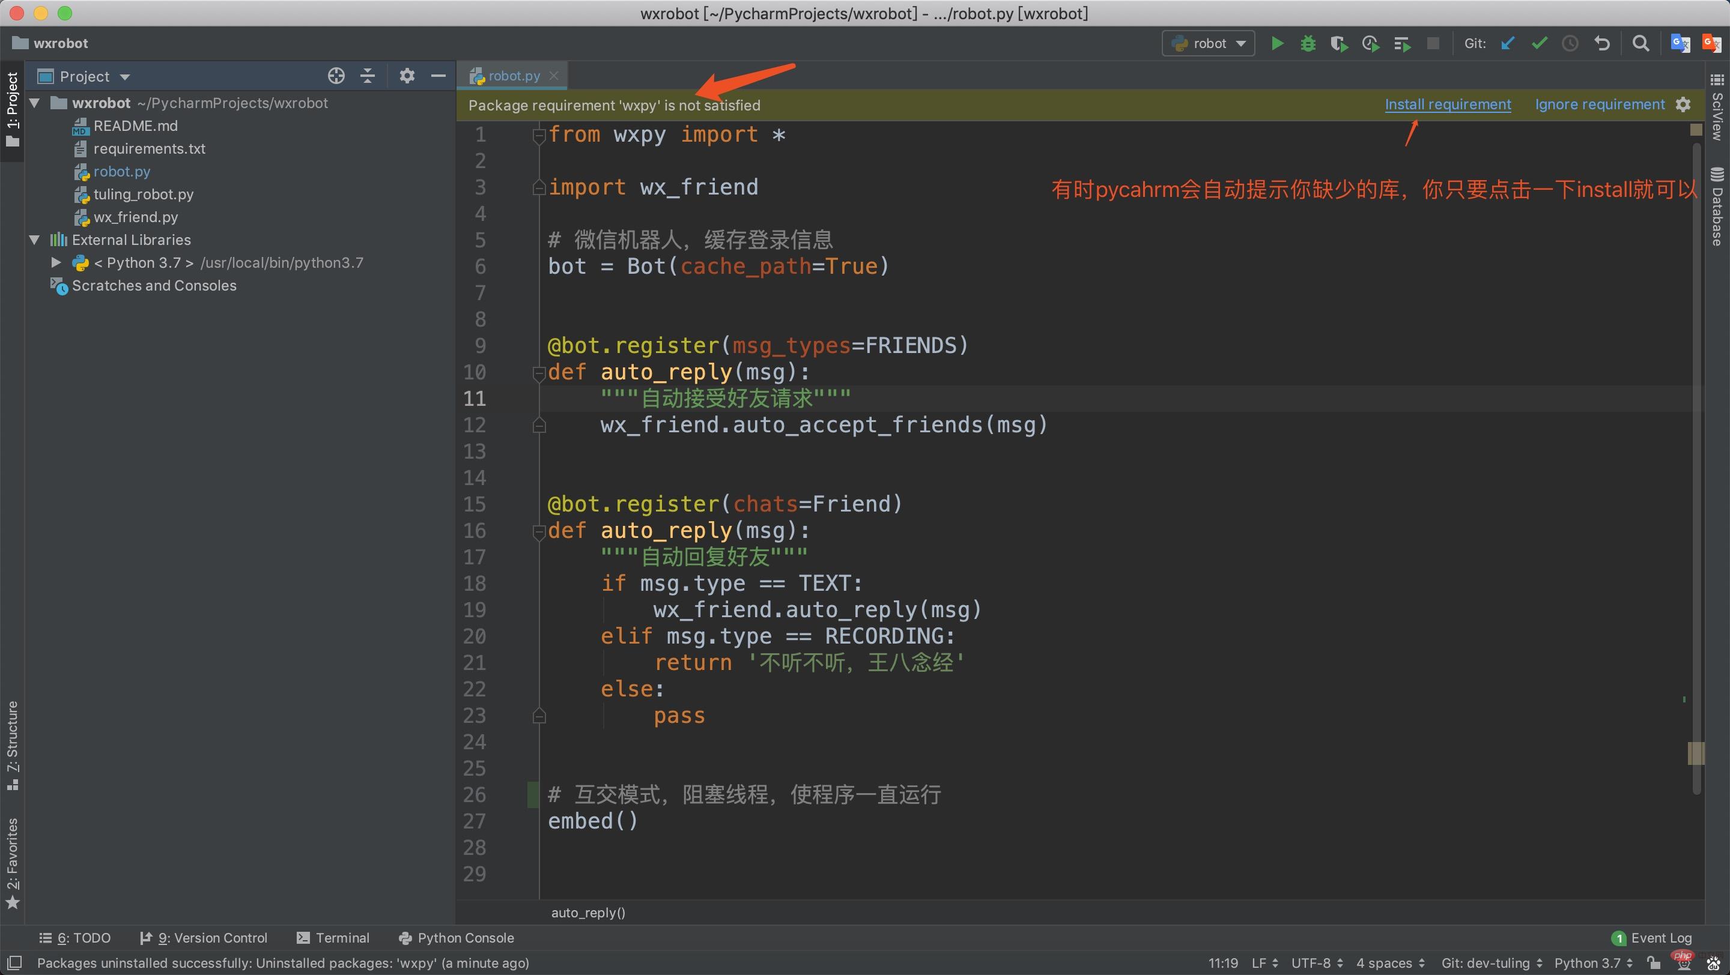Image resolution: width=1730 pixels, height=975 pixels.
Task: Open the robot run configuration dropdown
Action: tap(1208, 44)
